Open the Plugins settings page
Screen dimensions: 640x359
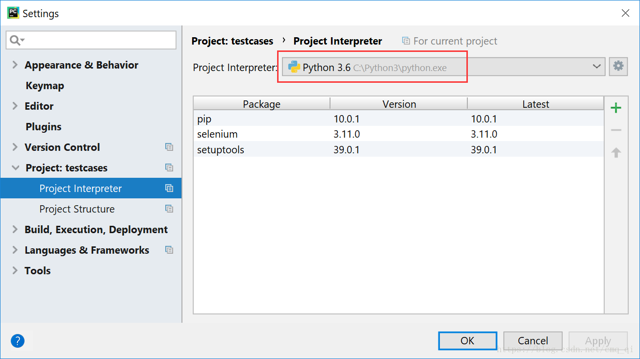[44, 127]
